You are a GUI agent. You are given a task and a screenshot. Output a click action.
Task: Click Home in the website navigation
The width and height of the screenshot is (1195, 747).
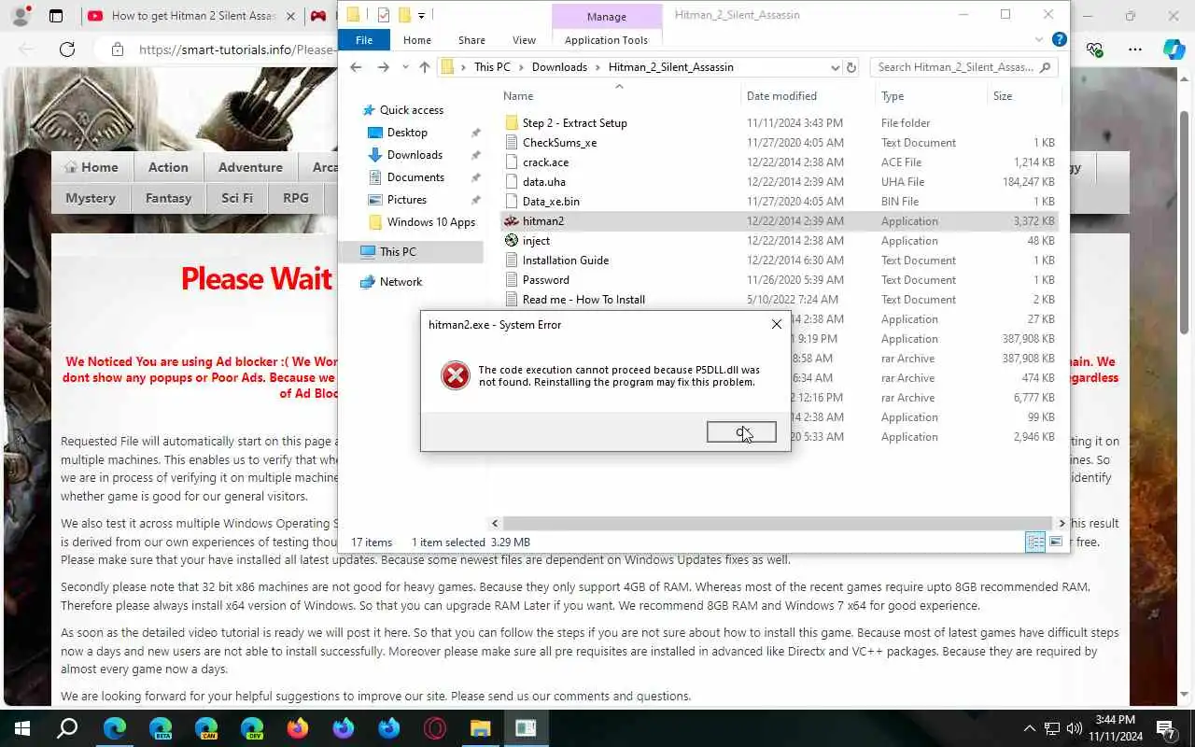[x=91, y=167]
